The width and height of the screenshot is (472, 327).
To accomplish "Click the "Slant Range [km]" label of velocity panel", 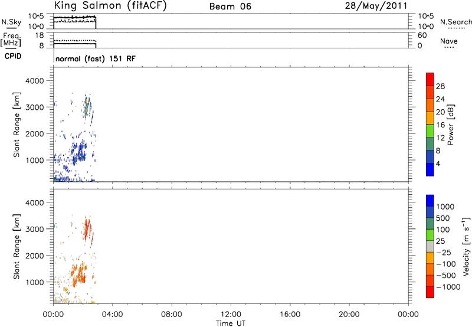I will pos(17,247).
